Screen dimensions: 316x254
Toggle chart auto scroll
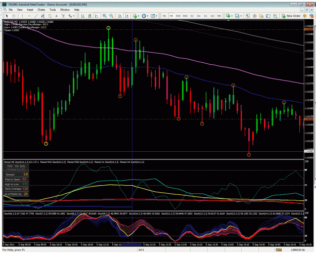pyautogui.click(x=120, y=16)
